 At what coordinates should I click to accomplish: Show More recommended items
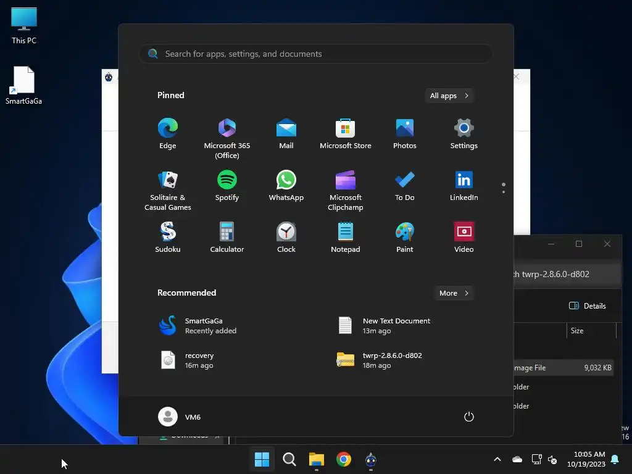[x=454, y=293]
